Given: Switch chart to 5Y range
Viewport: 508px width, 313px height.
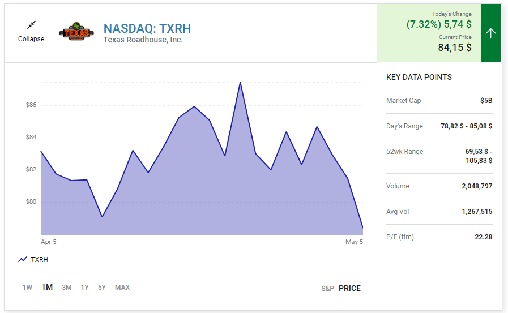Looking at the screenshot, I should [x=102, y=288].
